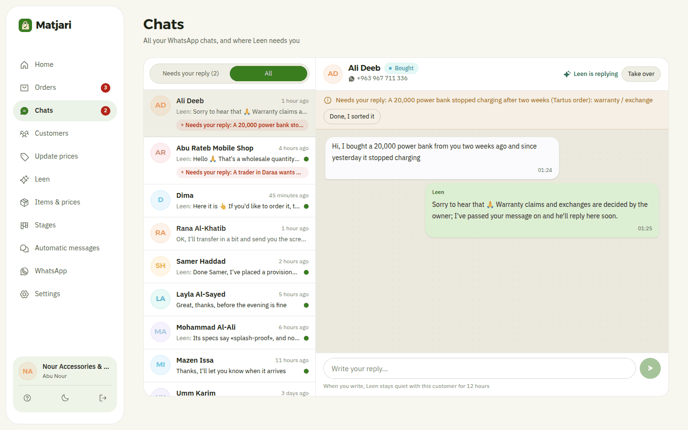688x430 pixels.
Task: Click the green send arrow button
Action: click(x=650, y=368)
